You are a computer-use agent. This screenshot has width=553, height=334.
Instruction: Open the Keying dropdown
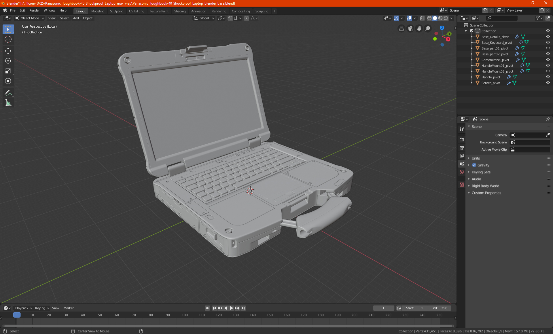(42, 308)
